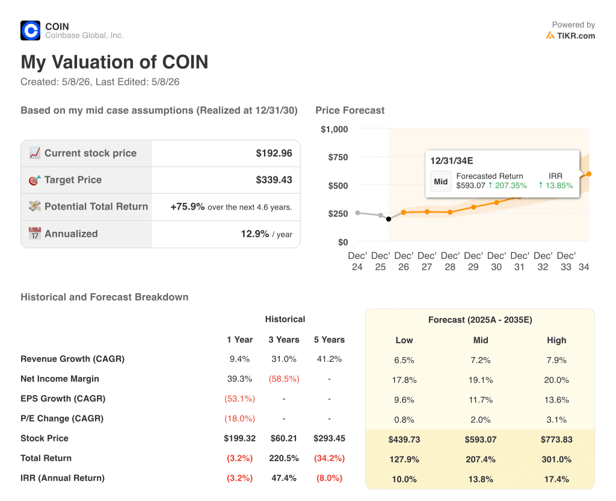Click the Historical and Forecast Breakdown heading

[x=105, y=297]
